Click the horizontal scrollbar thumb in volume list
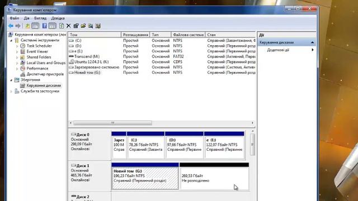This screenshot has width=358, height=201. 112,123
